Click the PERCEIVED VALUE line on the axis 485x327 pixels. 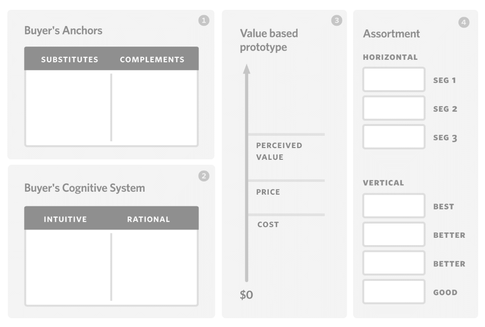[286, 134]
